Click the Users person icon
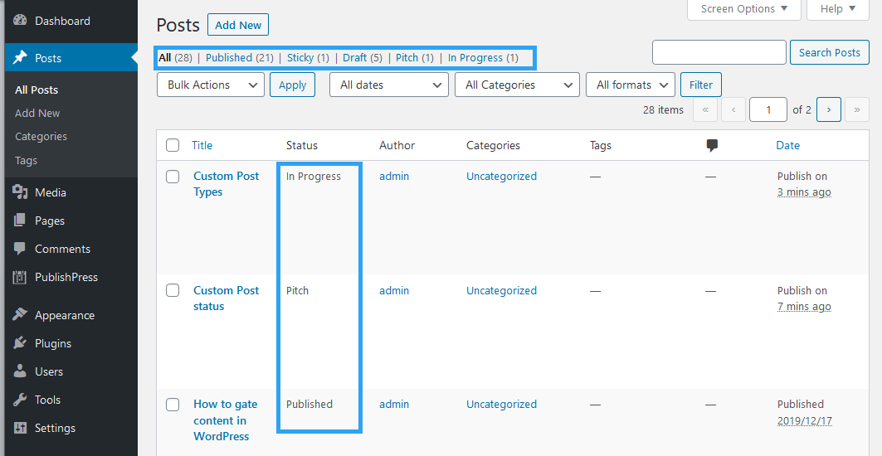The image size is (882, 456). tap(20, 371)
